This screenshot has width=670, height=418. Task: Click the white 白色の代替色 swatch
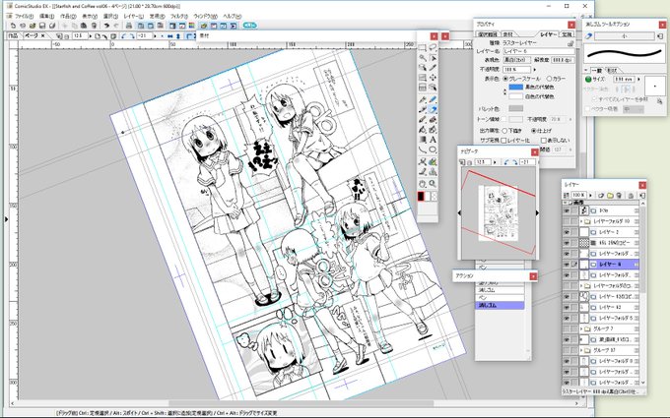515,96
